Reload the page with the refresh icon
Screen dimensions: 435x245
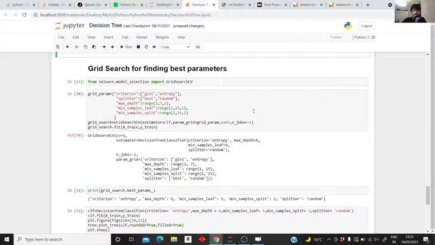pos(24,15)
